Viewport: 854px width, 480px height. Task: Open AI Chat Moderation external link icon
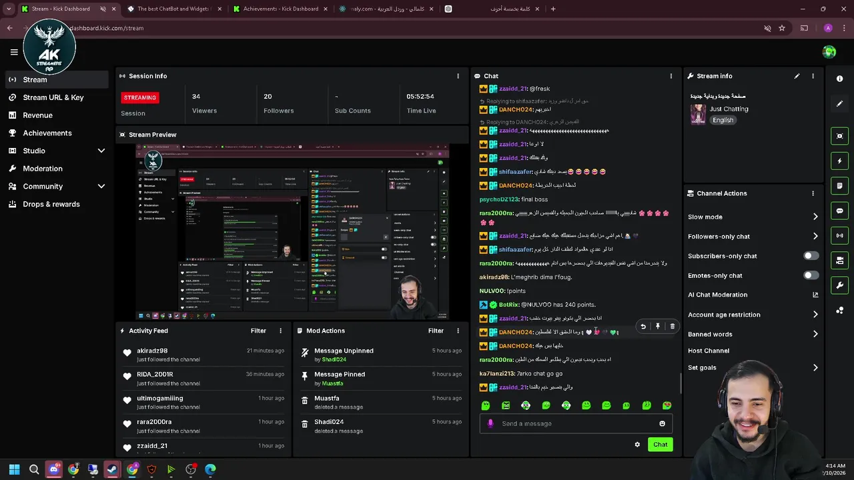pos(815,295)
